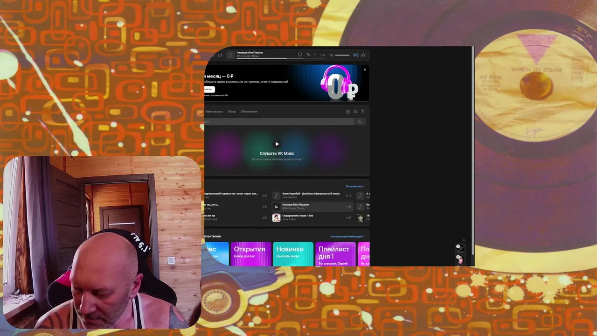
Task: Click the magnifier search button
Action: coord(359,122)
